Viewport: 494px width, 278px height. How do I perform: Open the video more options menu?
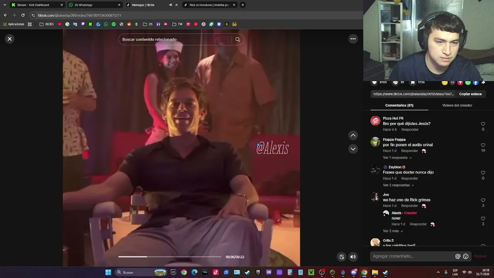pos(353,39)
